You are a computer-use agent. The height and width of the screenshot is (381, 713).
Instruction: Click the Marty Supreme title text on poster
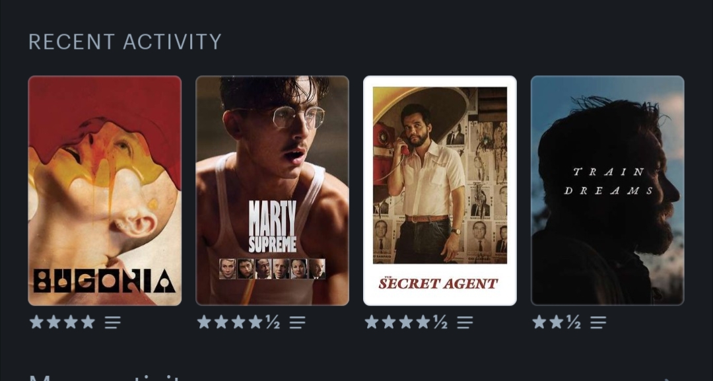point(273,226)
